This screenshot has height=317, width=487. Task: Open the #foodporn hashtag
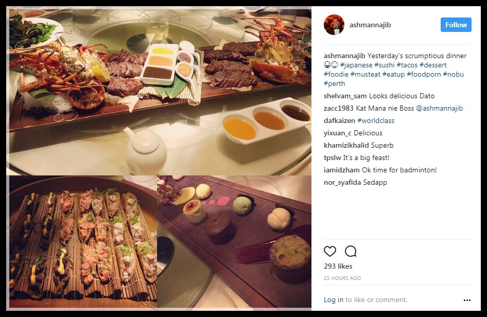pos(424,75)
